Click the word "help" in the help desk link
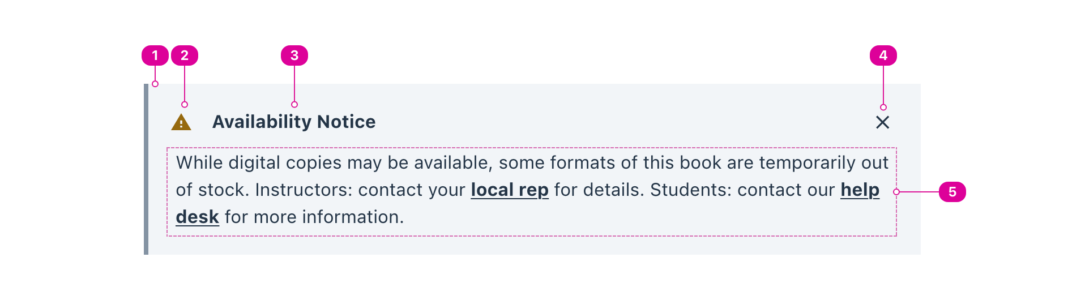Screen dimensions: 1085x300 [x=860, y=190]
